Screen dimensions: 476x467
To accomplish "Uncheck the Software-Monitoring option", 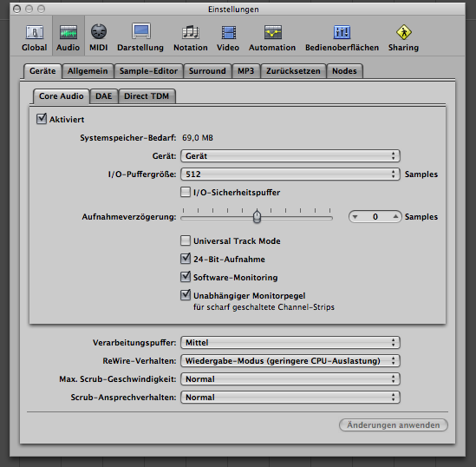I will tap(186, 277).
